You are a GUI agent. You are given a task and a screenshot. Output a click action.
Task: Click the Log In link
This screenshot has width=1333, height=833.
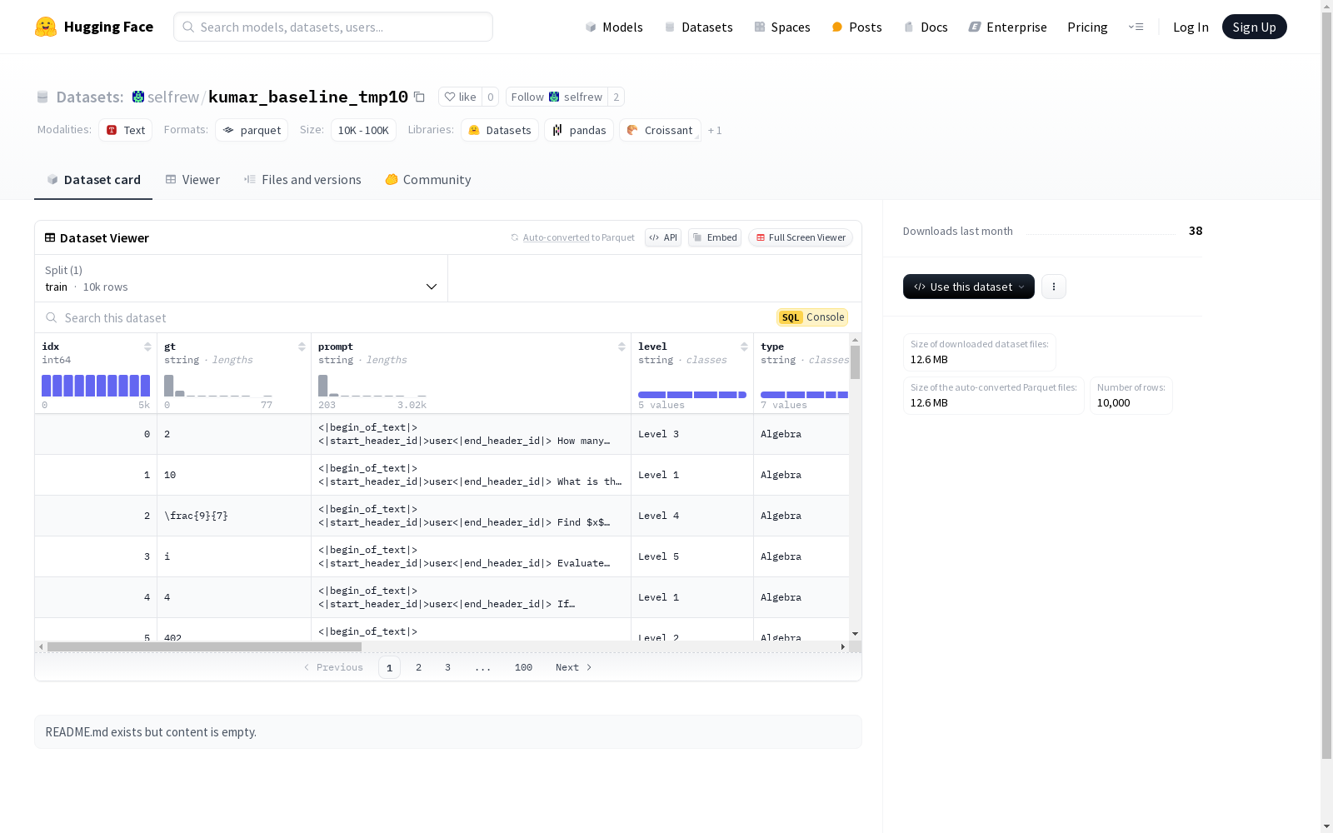[1191, 27]
